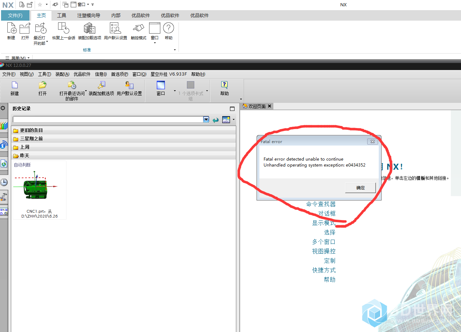461x332 pixels.
Task: Open CNC1.prt part thumbnail
Action: 39,190
